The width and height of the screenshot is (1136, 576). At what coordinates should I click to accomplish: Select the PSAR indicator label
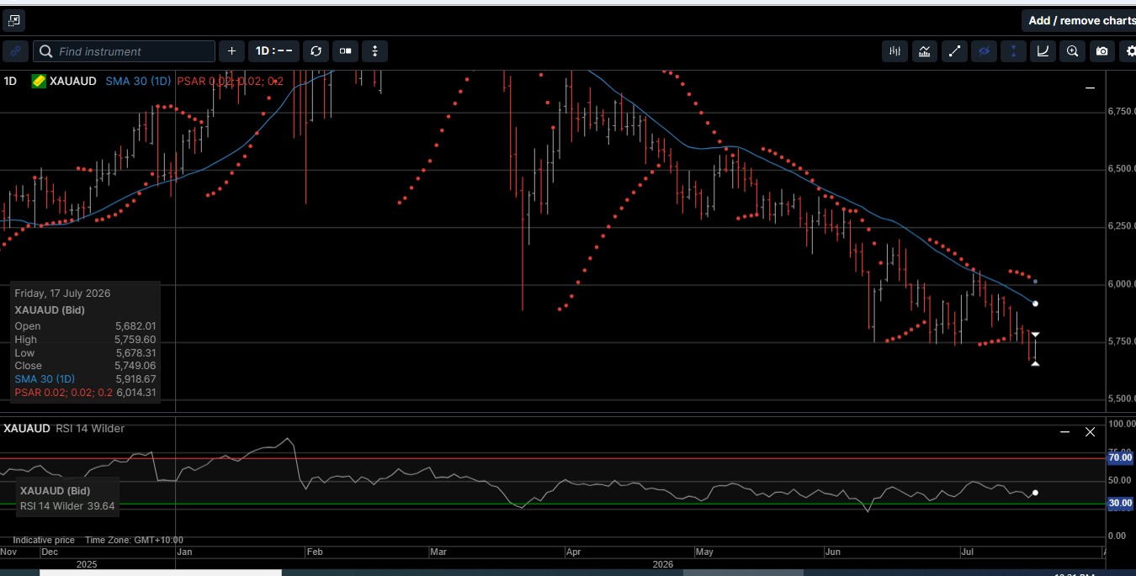click(230, 81)
